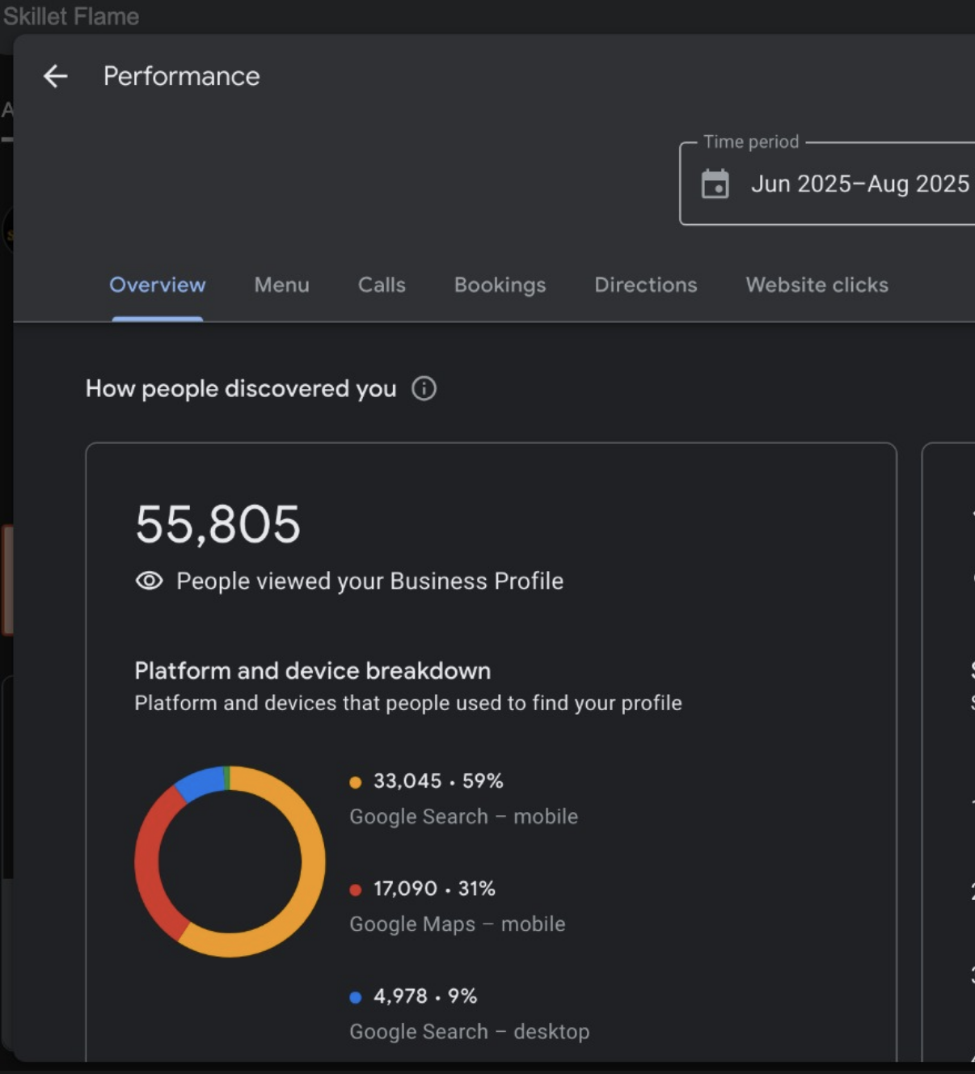Switch to the Overview tab

coord(158,285)
